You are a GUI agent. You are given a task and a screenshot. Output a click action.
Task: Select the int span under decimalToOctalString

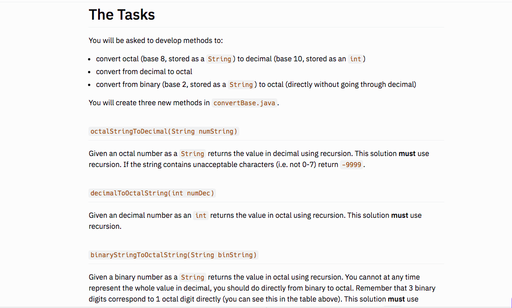click(201, 215)
